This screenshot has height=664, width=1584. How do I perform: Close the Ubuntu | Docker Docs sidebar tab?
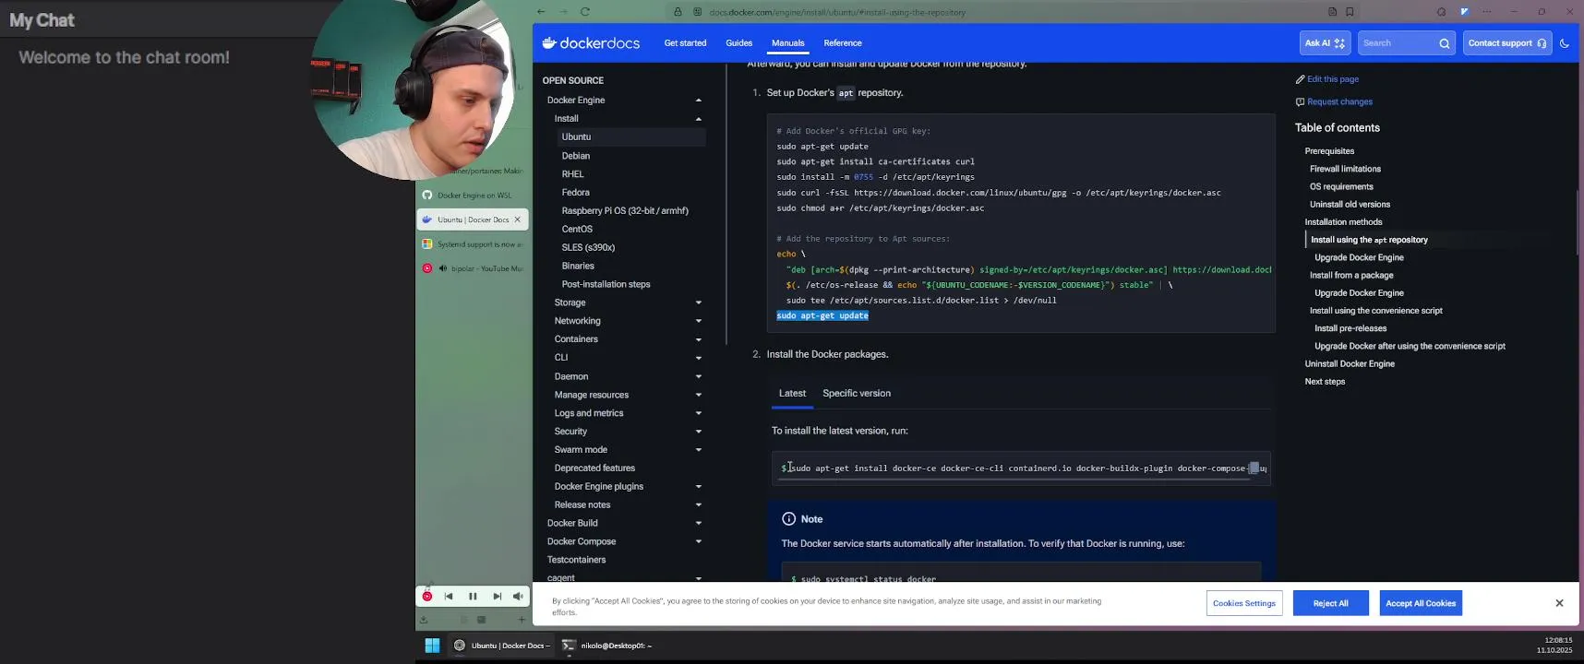point(518,219)
